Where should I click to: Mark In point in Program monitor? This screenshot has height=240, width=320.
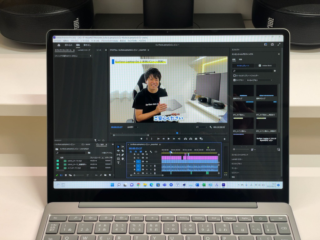[x=147, y=139]
